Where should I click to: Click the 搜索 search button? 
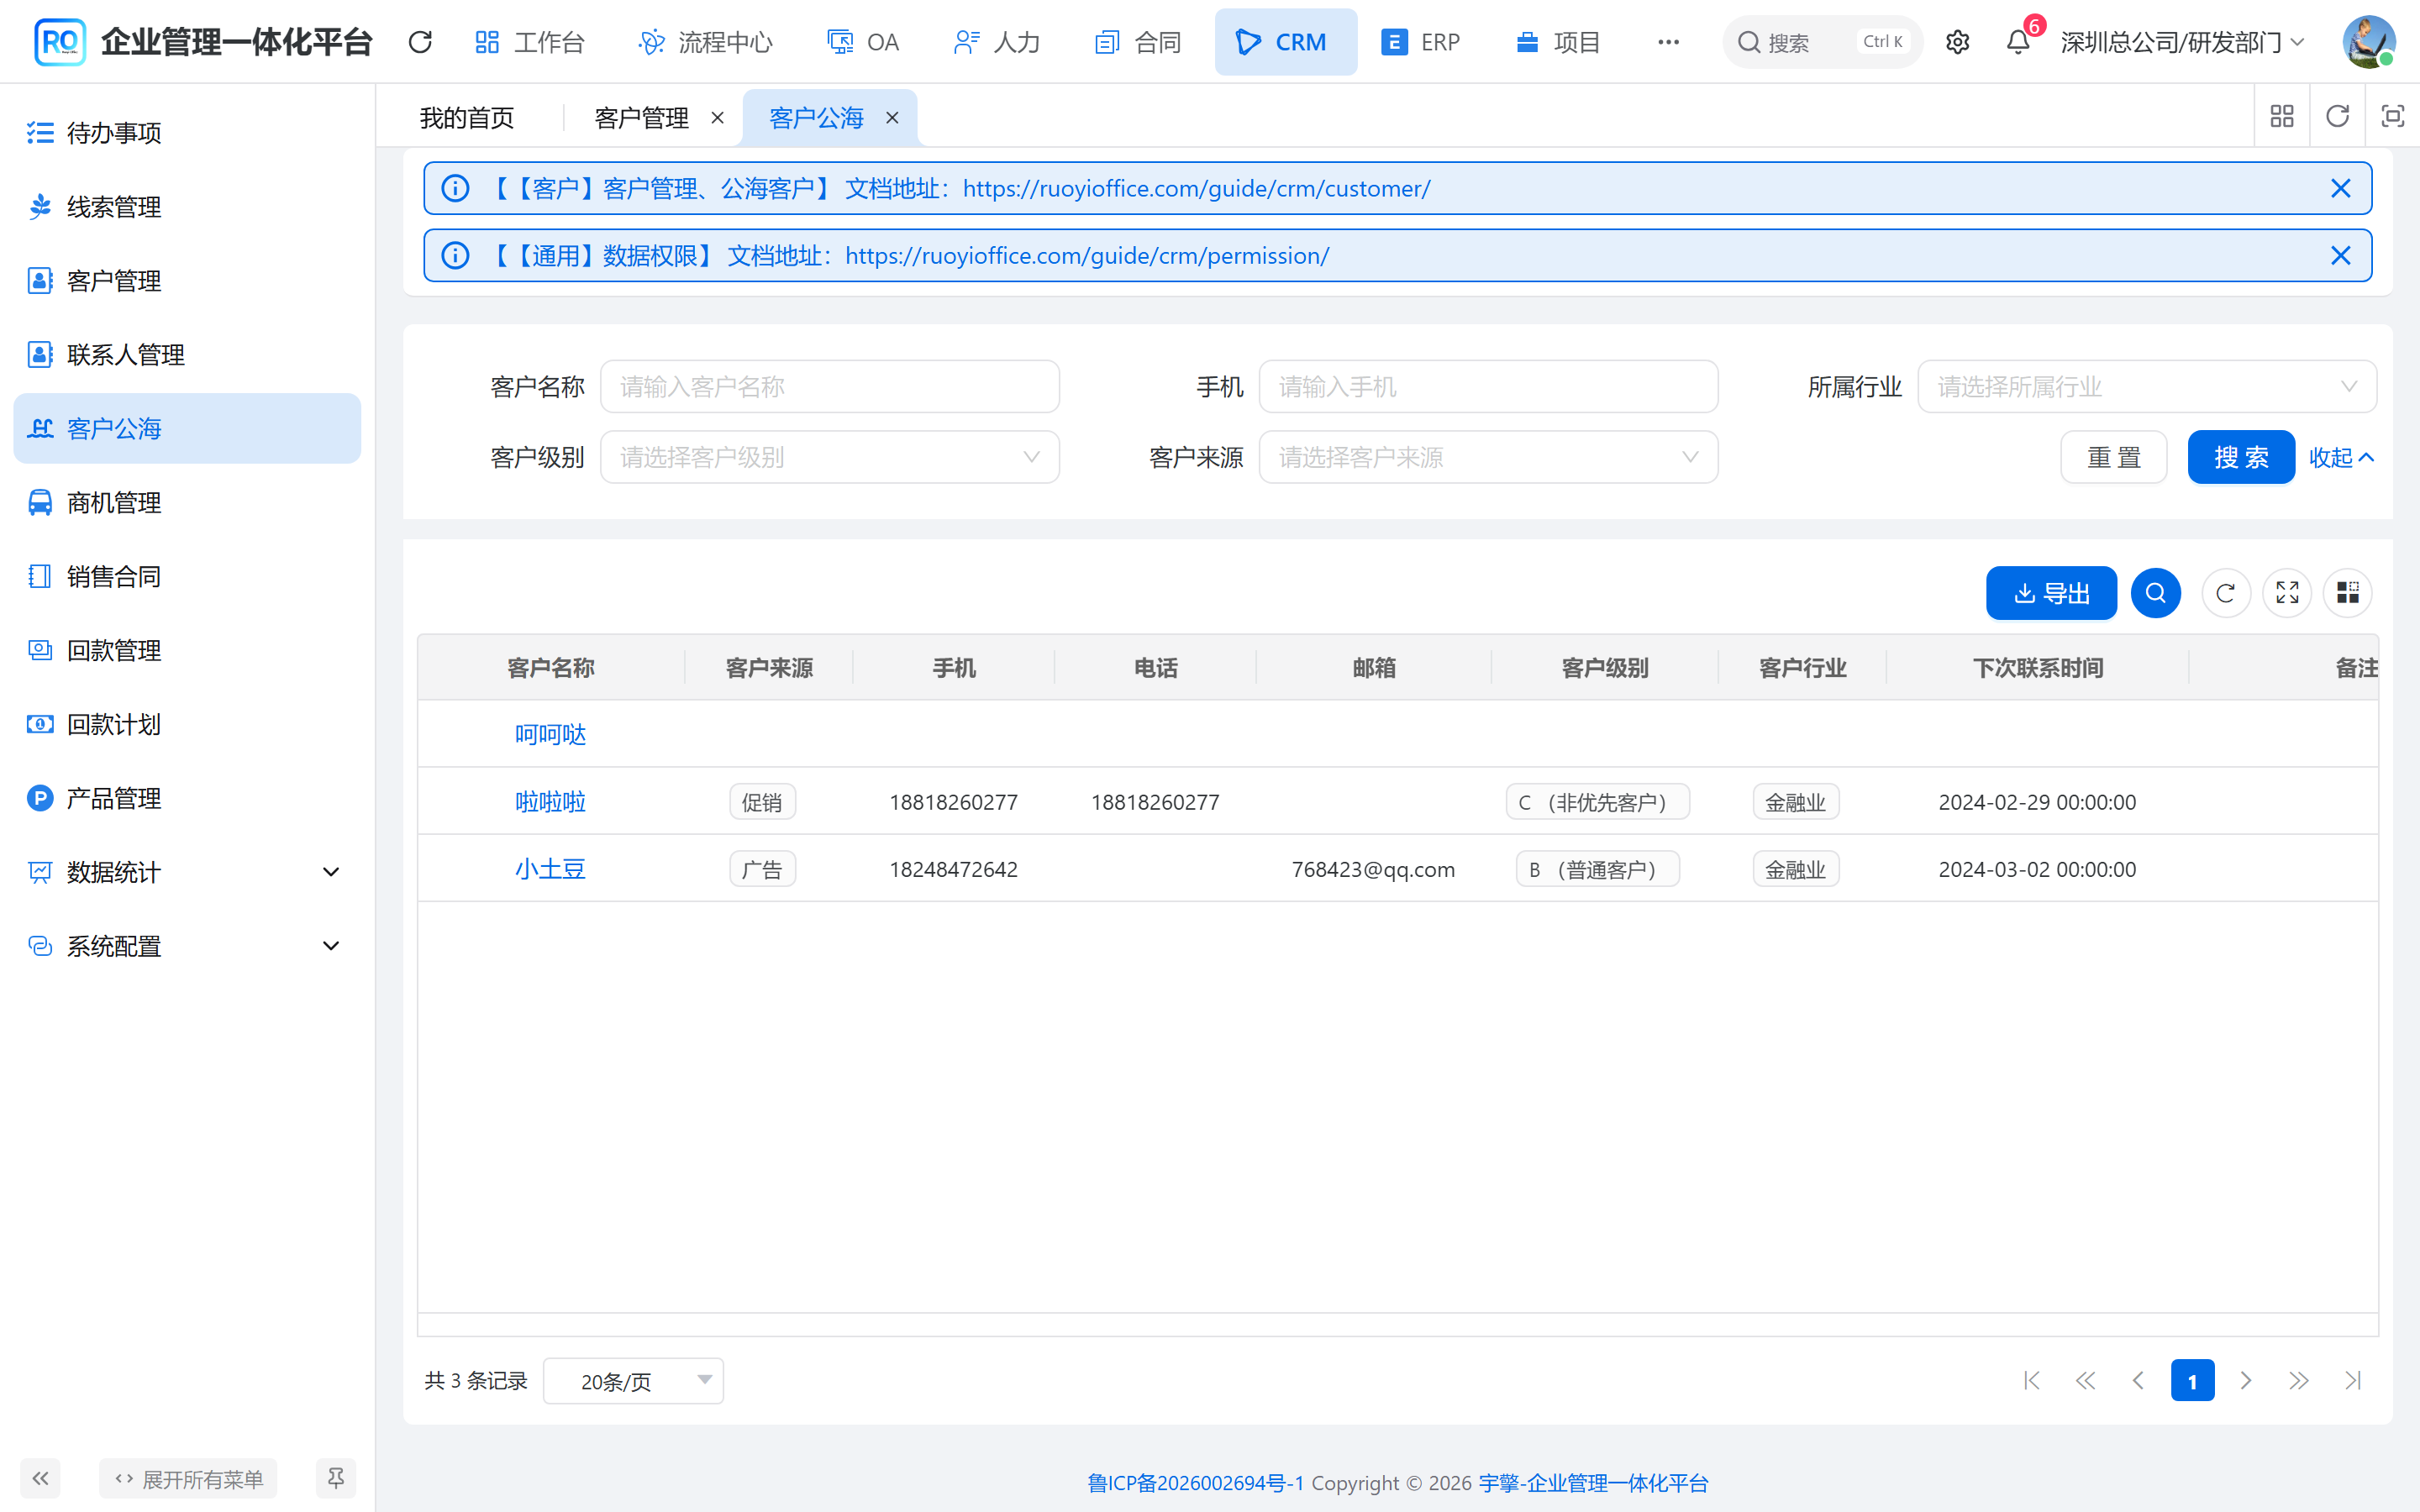pos(2241,458)
